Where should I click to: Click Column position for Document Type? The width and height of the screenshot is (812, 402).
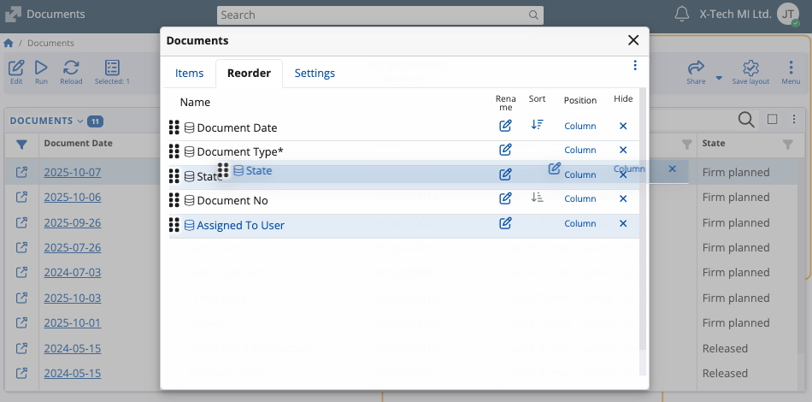coord(580,151)
